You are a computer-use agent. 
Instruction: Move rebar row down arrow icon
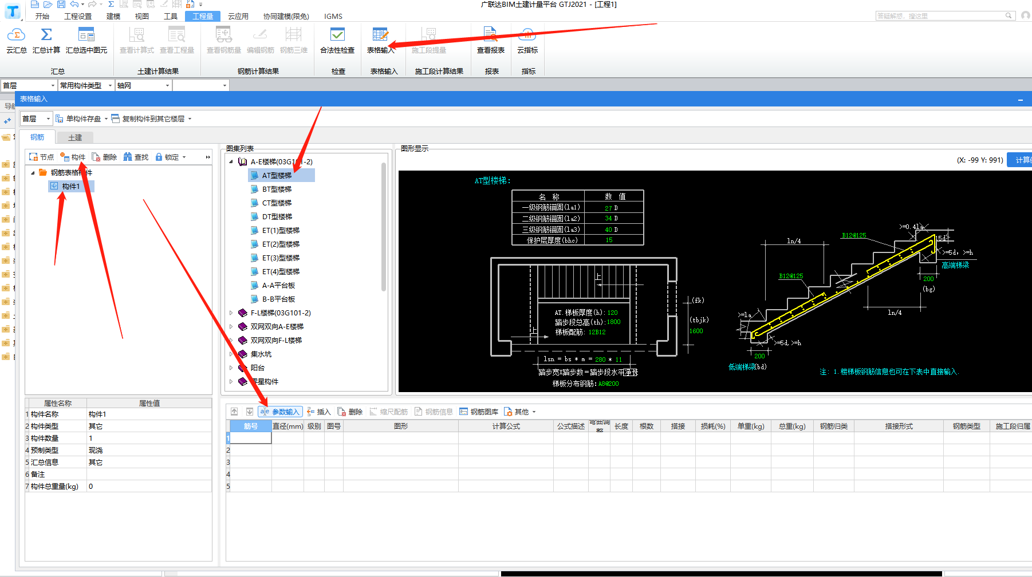250,412
